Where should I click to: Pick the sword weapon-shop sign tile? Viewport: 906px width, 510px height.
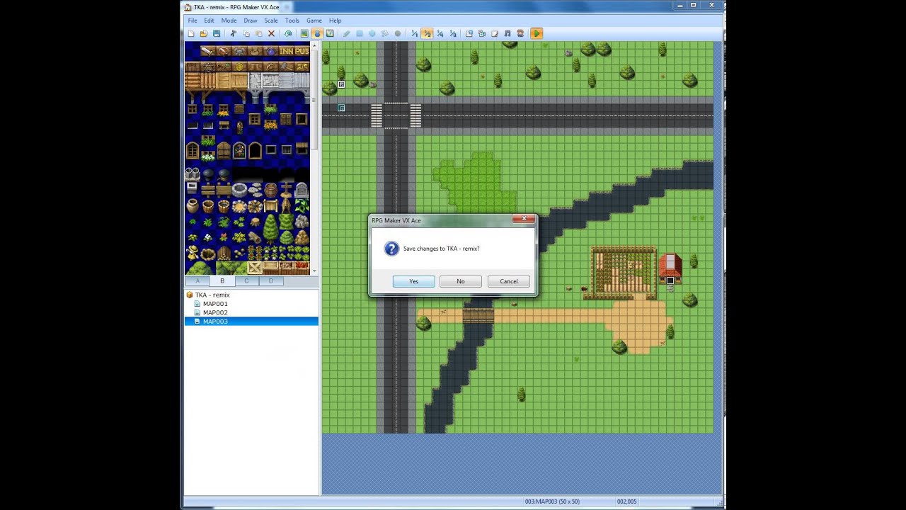click(207, 51)
